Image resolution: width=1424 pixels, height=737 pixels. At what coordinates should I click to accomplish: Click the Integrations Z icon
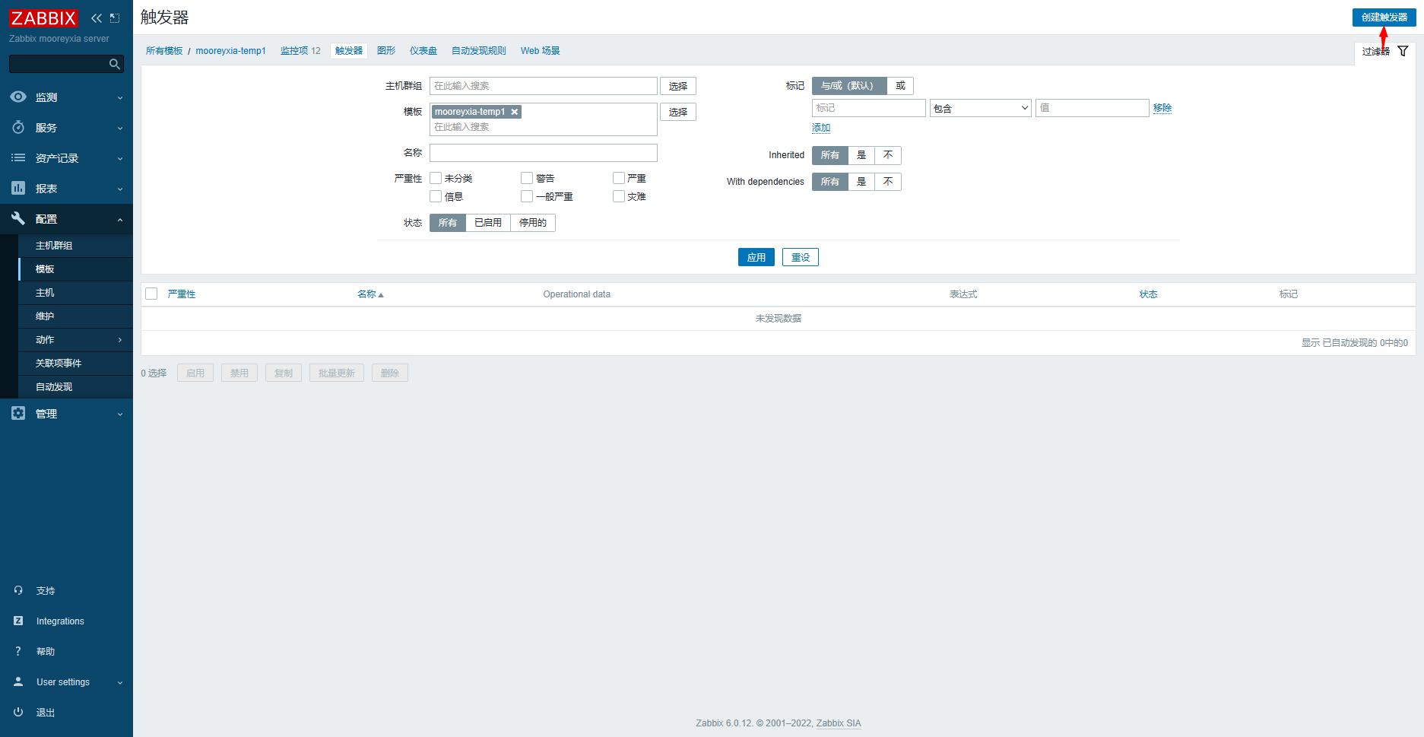click(x=18, y=621)
